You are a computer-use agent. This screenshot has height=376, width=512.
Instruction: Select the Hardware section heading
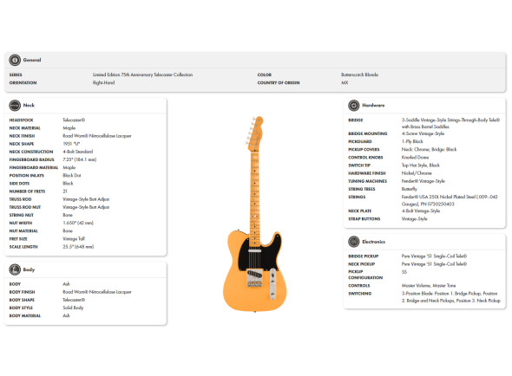pyautogui.click(x=373, y=106)
